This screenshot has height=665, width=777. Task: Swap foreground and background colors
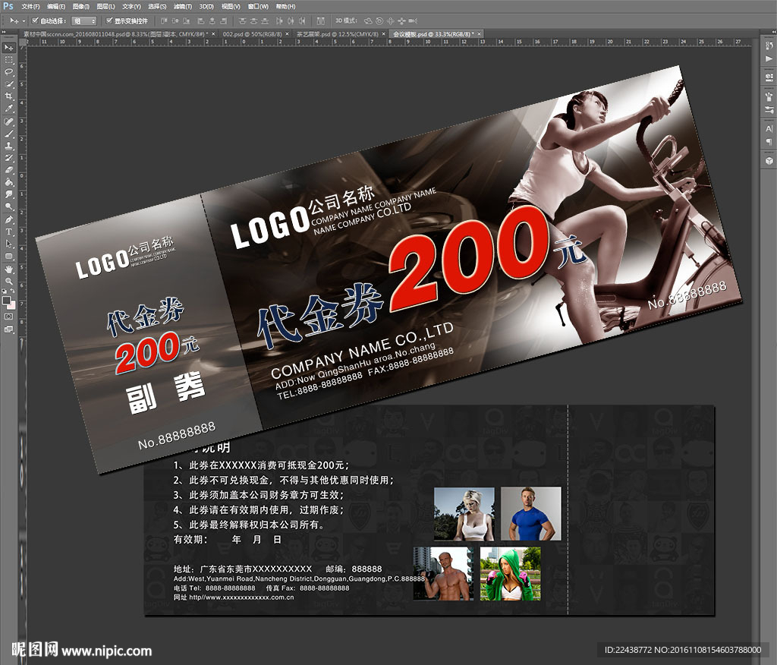pos(13,292)
